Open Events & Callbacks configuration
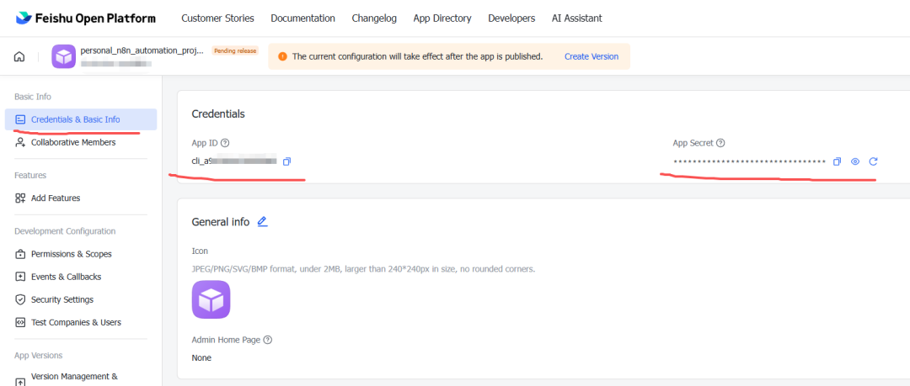 pos(66,277)
